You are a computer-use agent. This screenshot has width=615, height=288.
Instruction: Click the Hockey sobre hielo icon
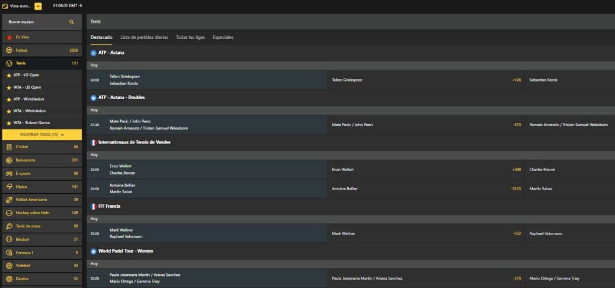(x=9, y=212)
